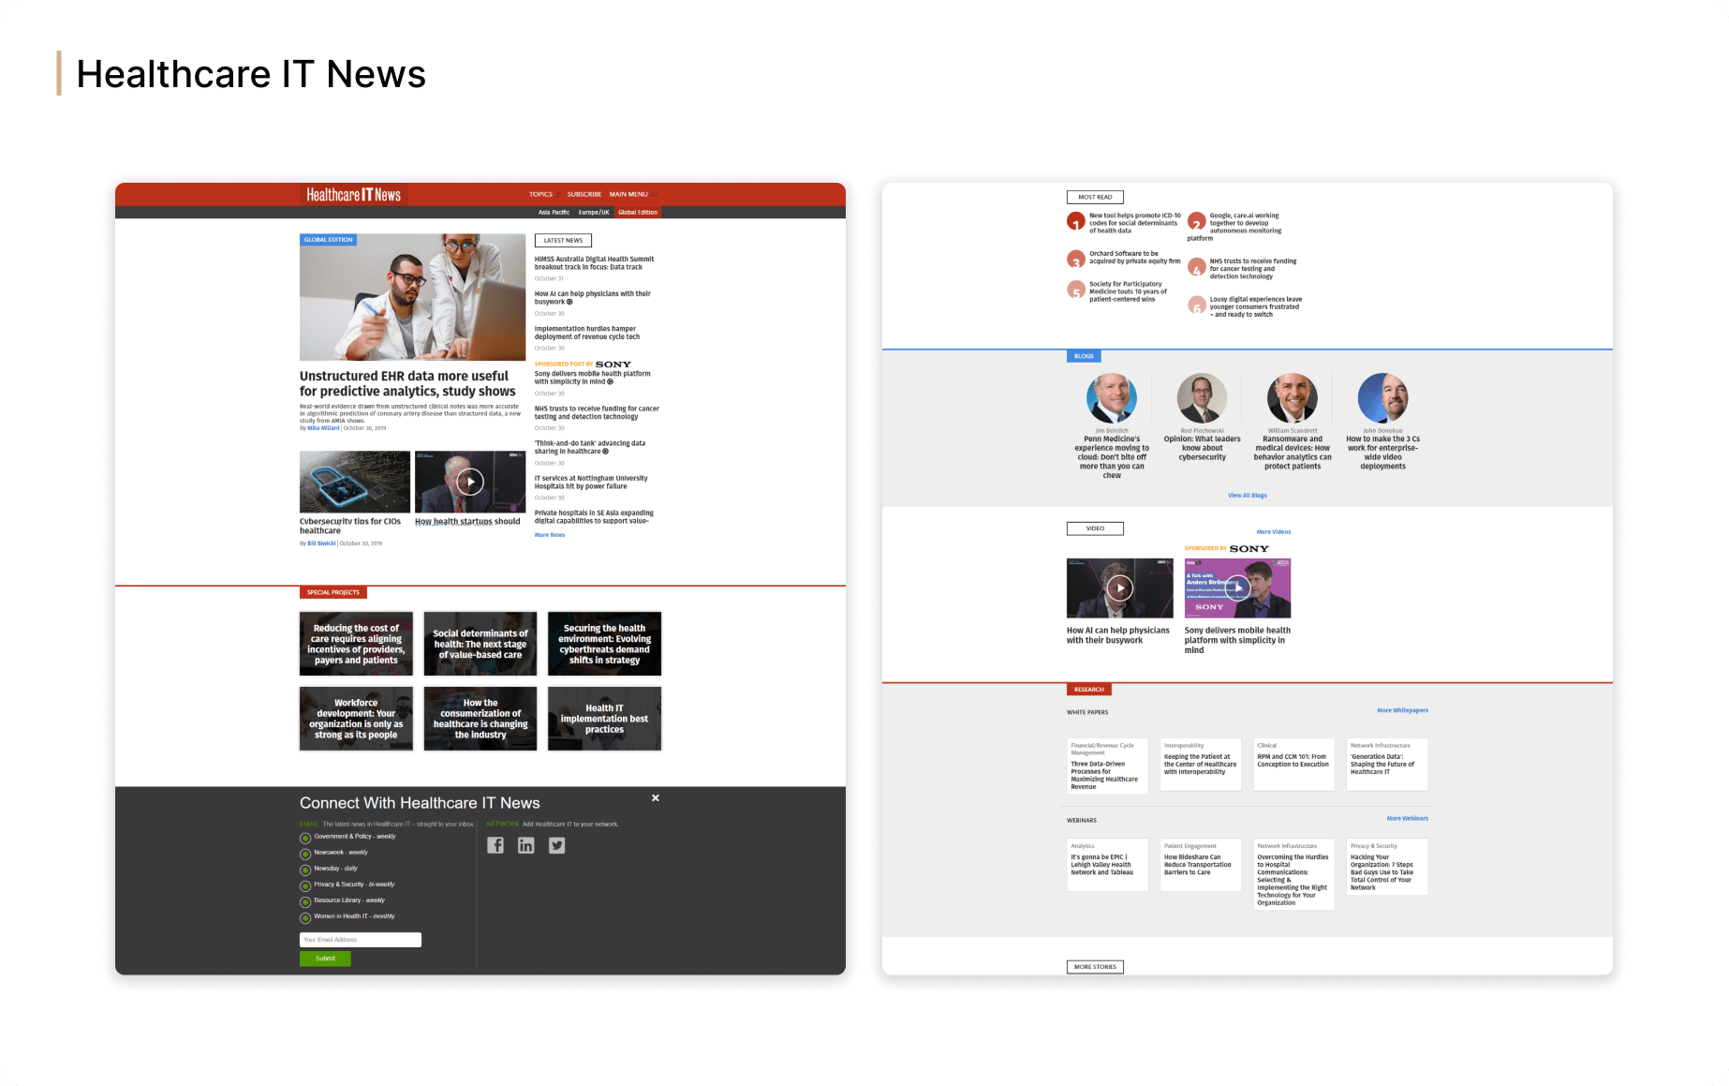The height and width of the screenshot is (1086, 1729).
Task: Open 'Think-and-do tank' data sharing story
Action: click(x=590, y=448)
